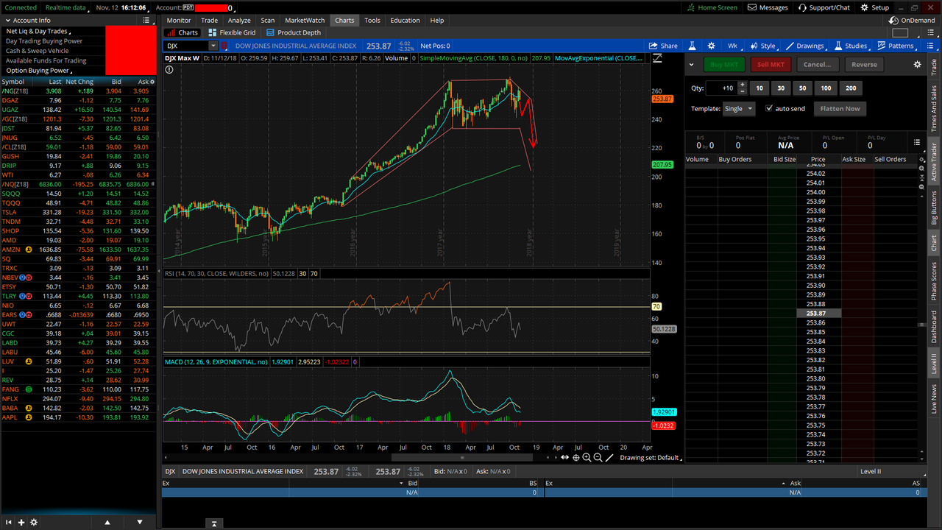The width and height of the screenshot is (942, 530).
Task: Open the Patterns menu
Action: tap(895, 46)
